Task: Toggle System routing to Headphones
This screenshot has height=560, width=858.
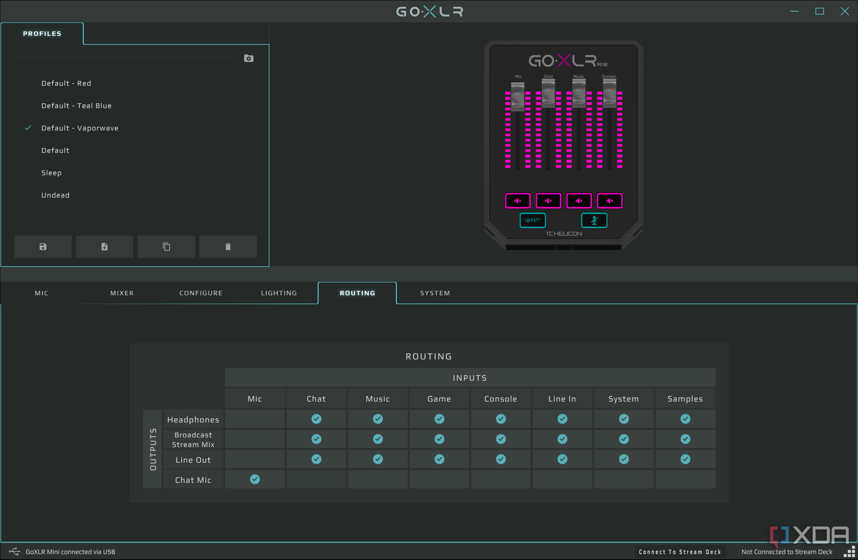Action: [624, 419]
